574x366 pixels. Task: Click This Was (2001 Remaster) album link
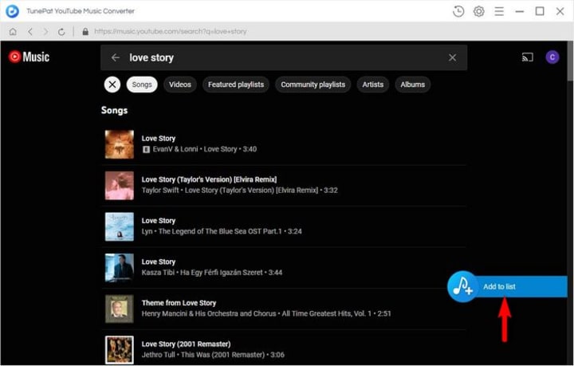(x=222, y=355)
